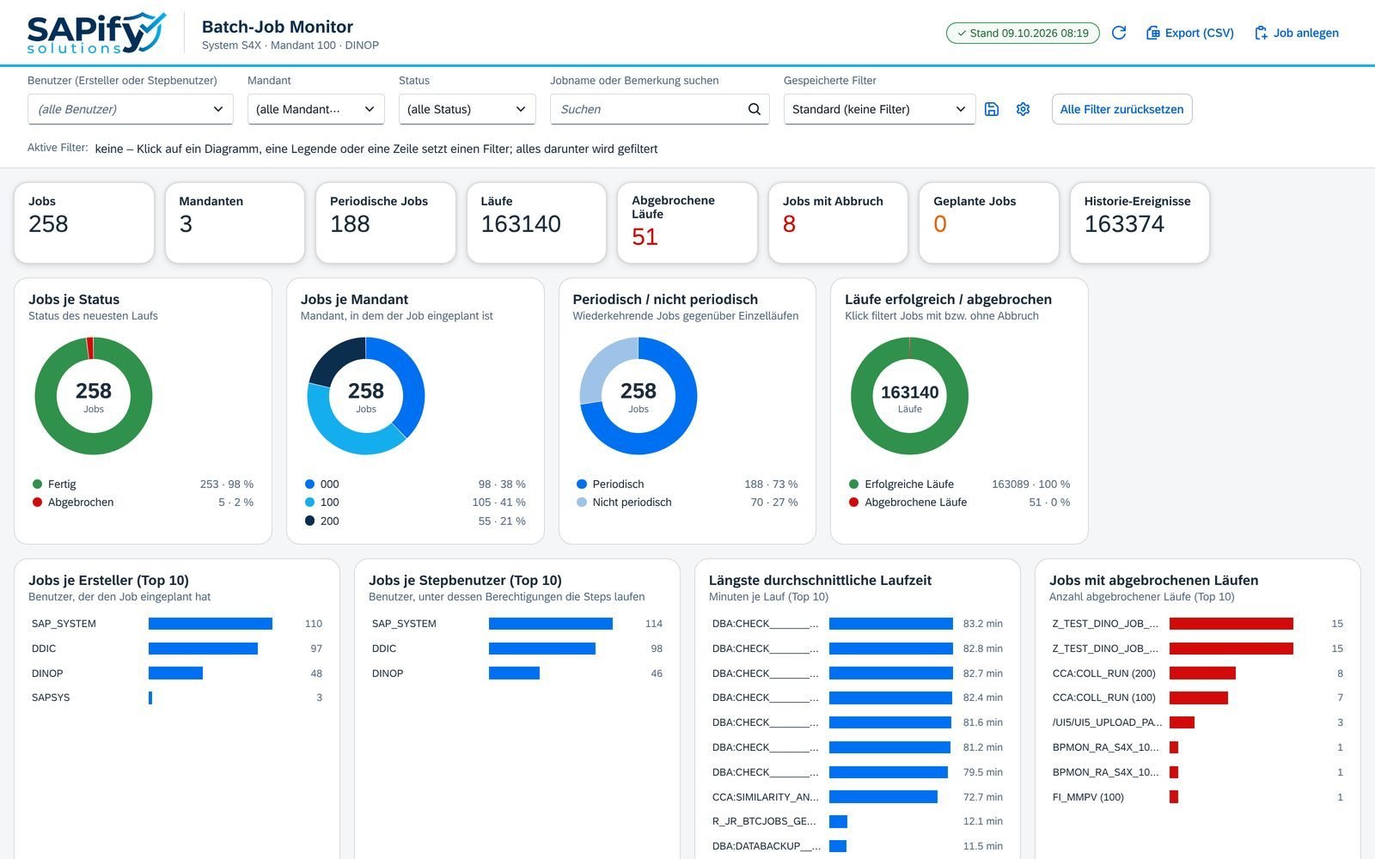Open the filter settings gear icon
The image size is (1375, 859).
coord(1023,109)
